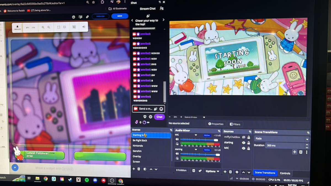Open help question mark in overlay editor
The height and width of the screenshot is (186, 331).
pos(74,17)
